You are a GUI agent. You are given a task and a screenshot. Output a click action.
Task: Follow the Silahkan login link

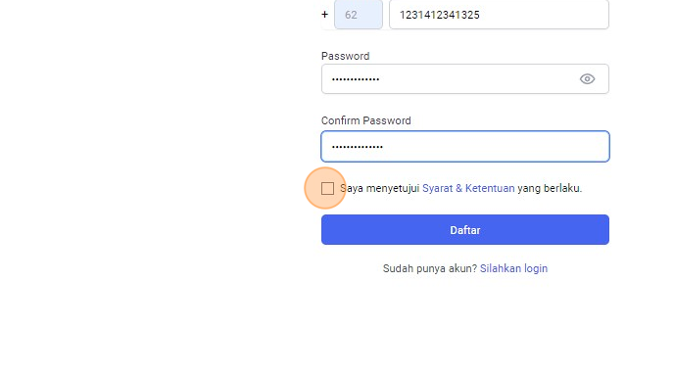513,268
